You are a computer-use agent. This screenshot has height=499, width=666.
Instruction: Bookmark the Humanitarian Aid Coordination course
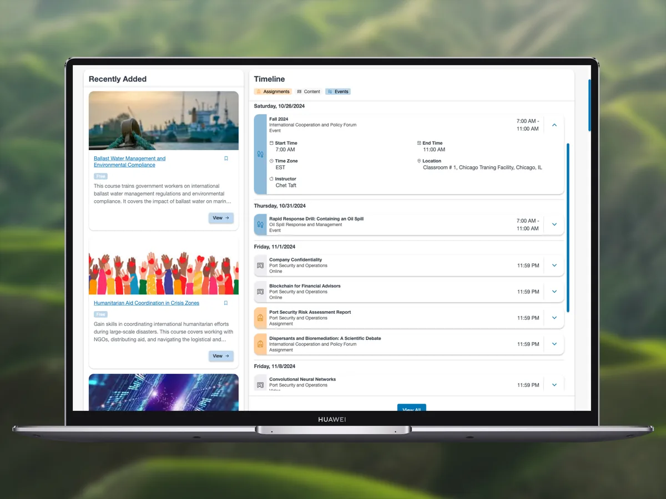[x=226, y=303]
